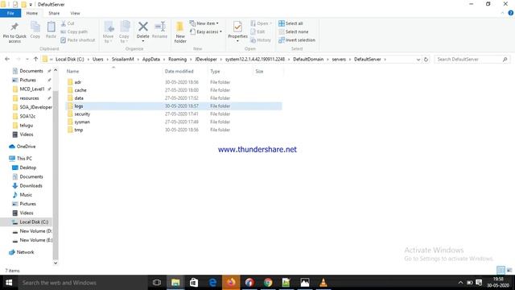This screenshot has width=515, height=290.
Task: Select the security folder
Action: pyautogui.click(x=82, y=114)
